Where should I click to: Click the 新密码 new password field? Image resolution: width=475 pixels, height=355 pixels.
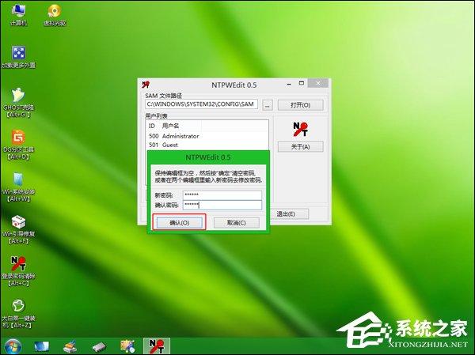(222, 194)
